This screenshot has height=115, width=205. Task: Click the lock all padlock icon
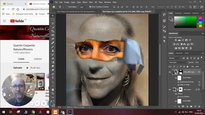(187, 66)
